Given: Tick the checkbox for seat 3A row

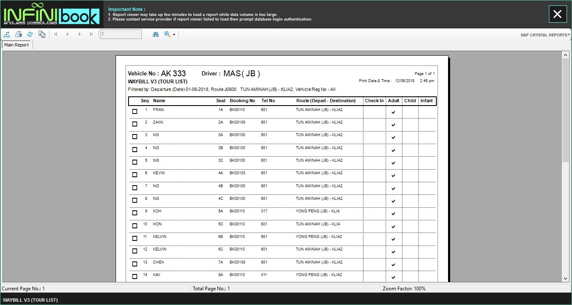Looking at the screenshot, I should tap(134, 137).
